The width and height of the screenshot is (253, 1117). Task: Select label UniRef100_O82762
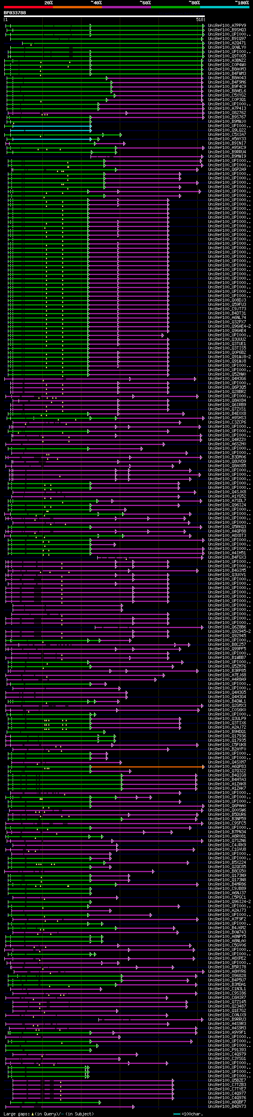coord(227,113)
